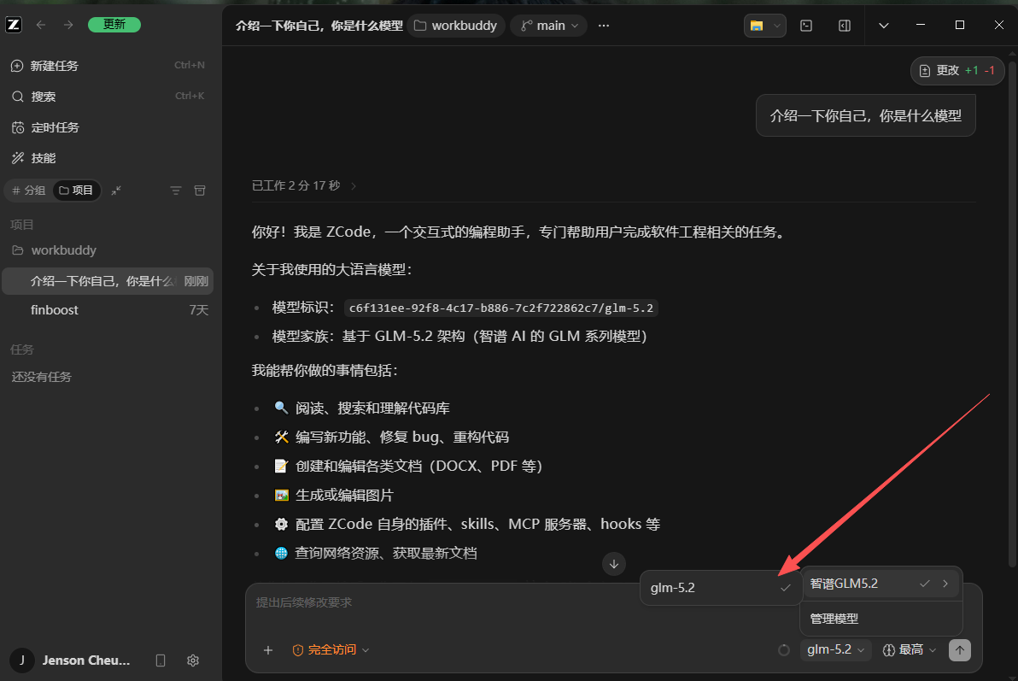Open the three-dot more menu in header
This screenshot has height=681, width=1018.
[604, 26]
